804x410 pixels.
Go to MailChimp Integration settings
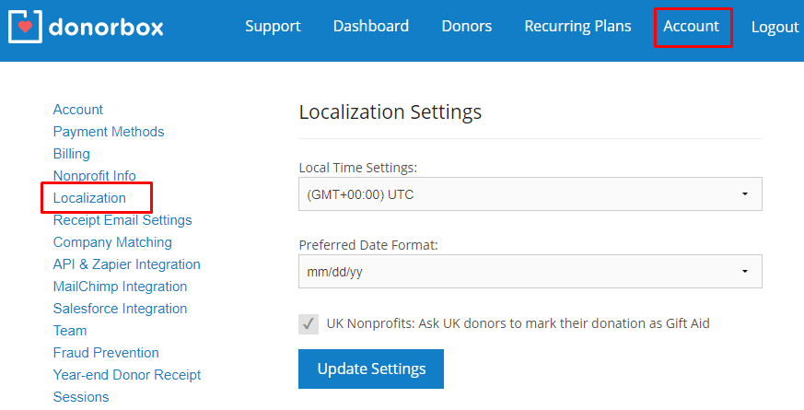tap(120, 287)
